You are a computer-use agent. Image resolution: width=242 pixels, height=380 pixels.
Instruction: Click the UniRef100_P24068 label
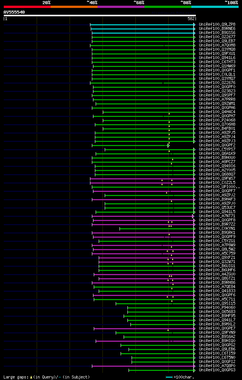(217, 120)
